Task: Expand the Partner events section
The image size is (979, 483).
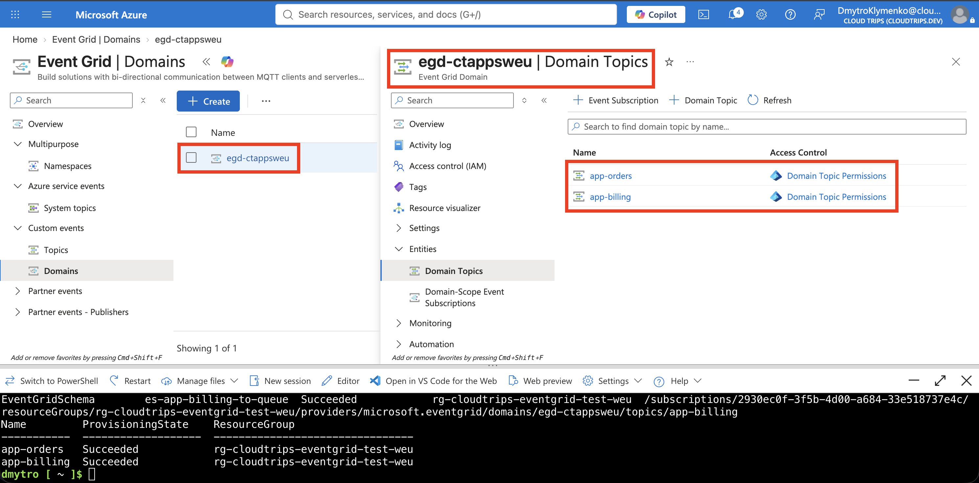Action: tap(17, 291)
